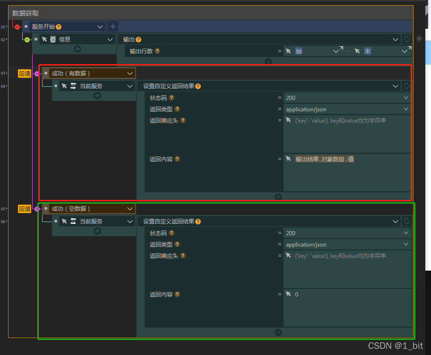Click expand arrow icon after 始 field
The image size is (431, 355).
click(x=341, y=48)
